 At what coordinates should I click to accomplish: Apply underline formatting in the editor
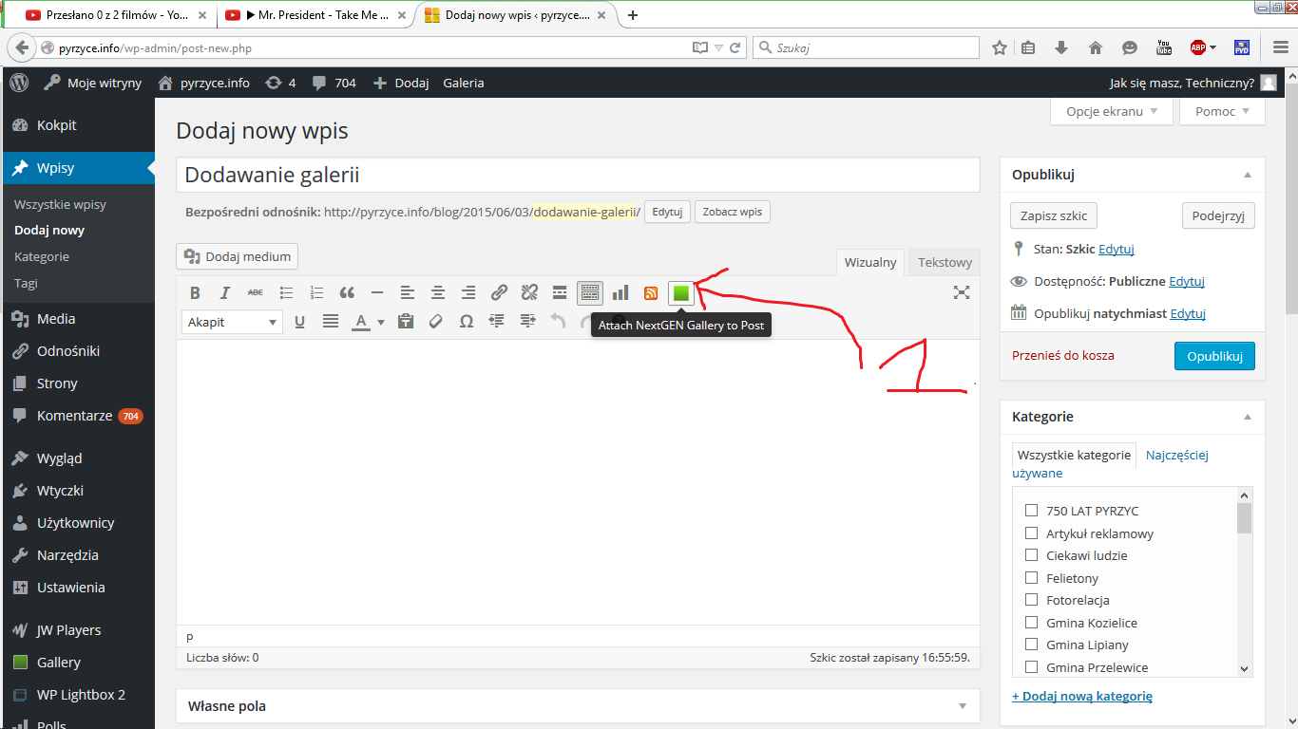click(x=299, y=322)
